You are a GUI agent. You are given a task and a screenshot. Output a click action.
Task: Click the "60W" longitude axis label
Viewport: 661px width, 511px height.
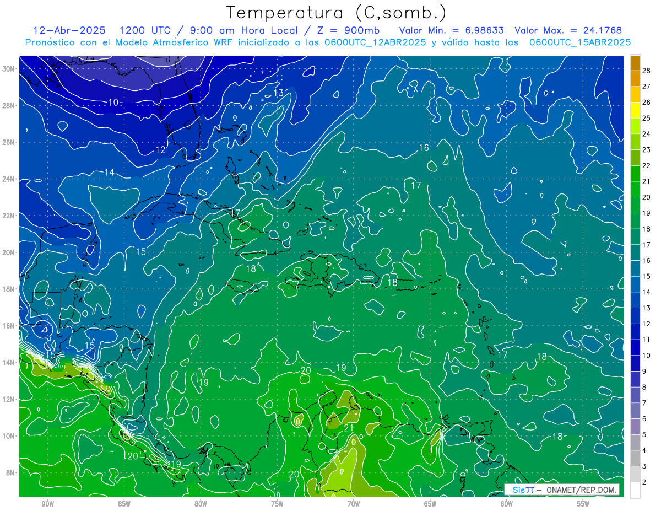tap(507, 504)
